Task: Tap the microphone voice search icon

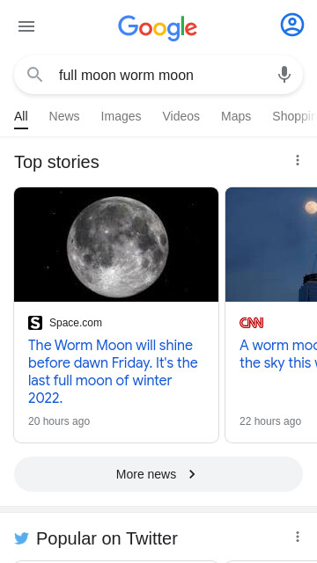Action: coord(284,75)
